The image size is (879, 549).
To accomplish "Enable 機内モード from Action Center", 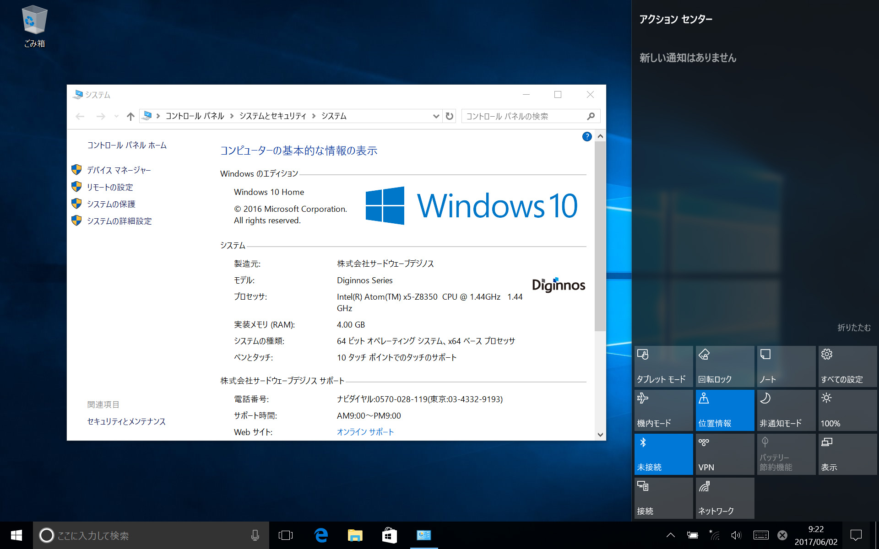I will tap(663, 410).
